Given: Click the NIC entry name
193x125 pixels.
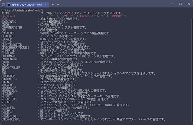Looking at the screenshot, I should pyautogui.click(x=4, y=105).
